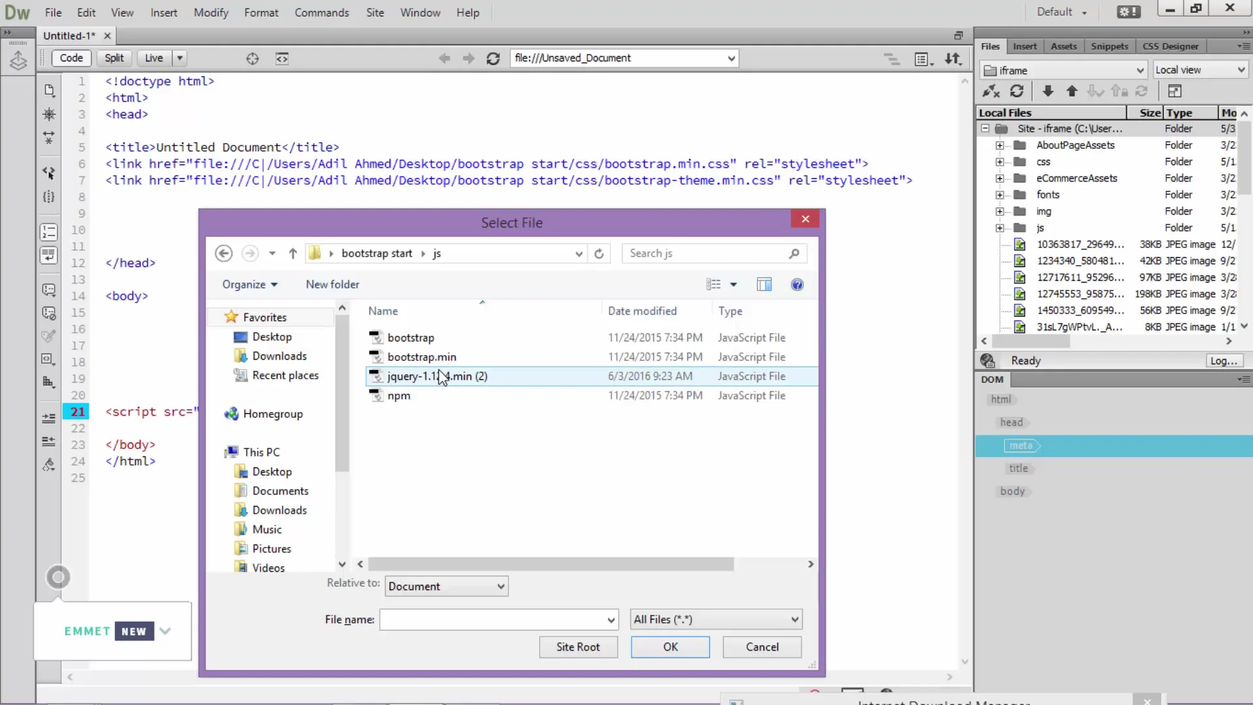Toggle the preview pane icon in dialog
1253x705 pixels.
[764, 285]
